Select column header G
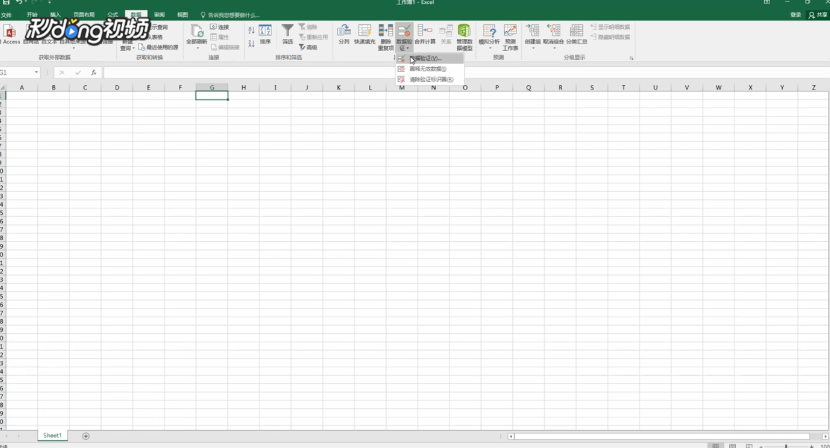830x448 pixels. [212, 87]
